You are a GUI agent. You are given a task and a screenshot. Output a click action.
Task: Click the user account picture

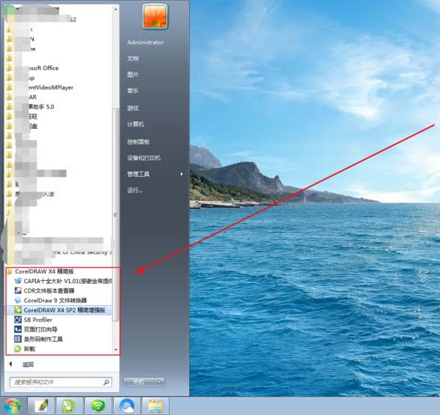click(x=155, y=16)
